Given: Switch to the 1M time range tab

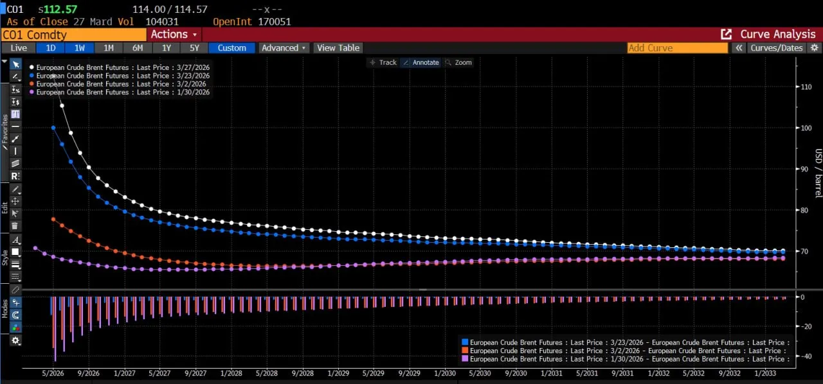Looking at the screenshot, I should coord(108,48).
